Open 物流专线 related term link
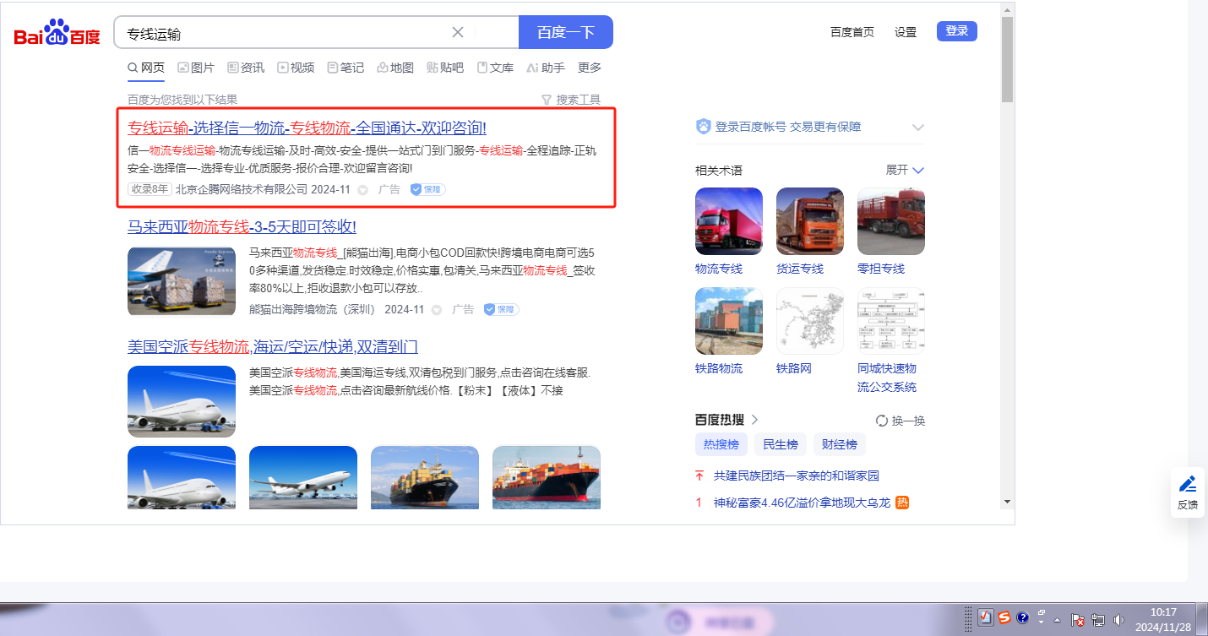1208x636 pixels. (719, 269)
